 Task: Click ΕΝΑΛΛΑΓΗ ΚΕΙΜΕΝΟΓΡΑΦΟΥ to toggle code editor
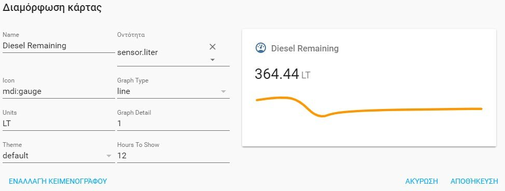[58, 181]
